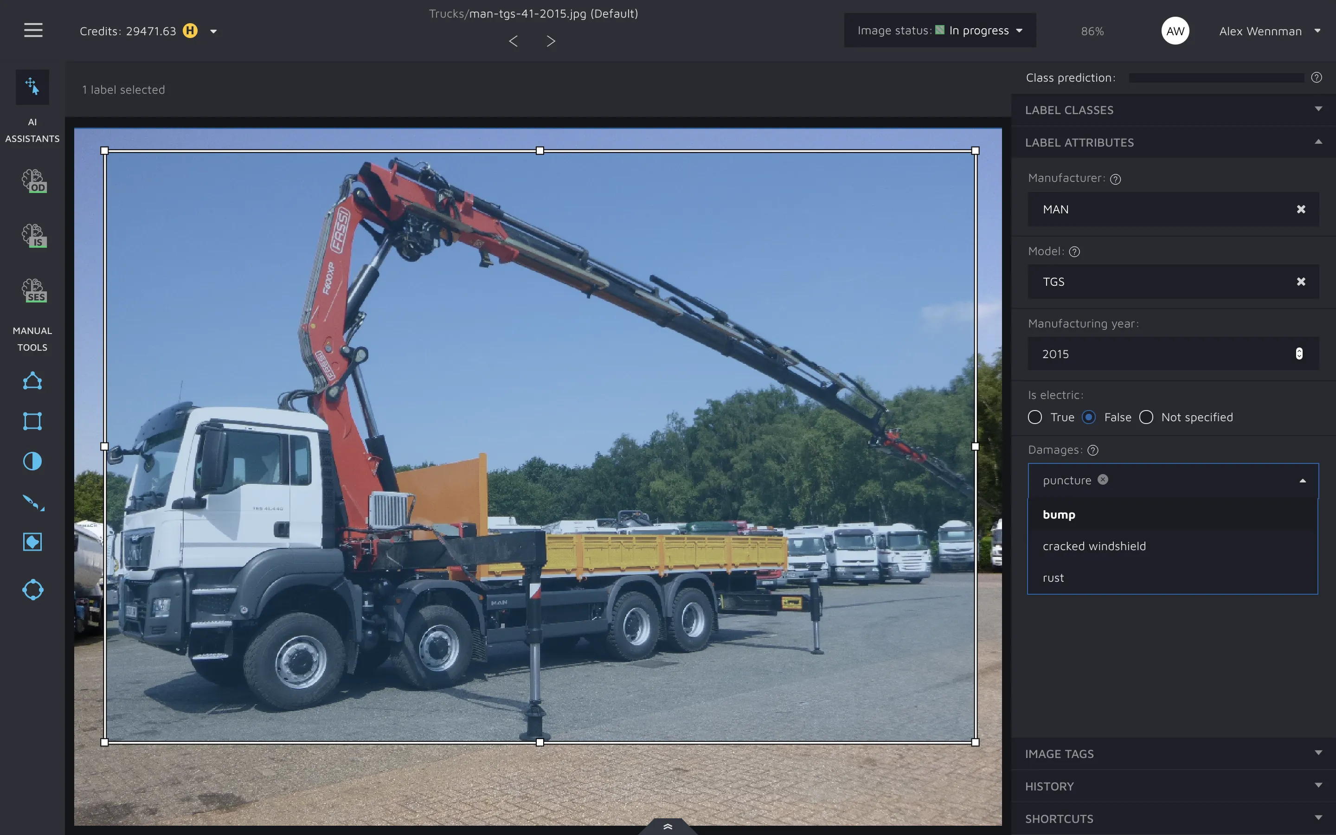The image size is (1336, 835).
Task: Choose the polygon drawing tool
Action: pyautogui.click(x=32, y=381)
